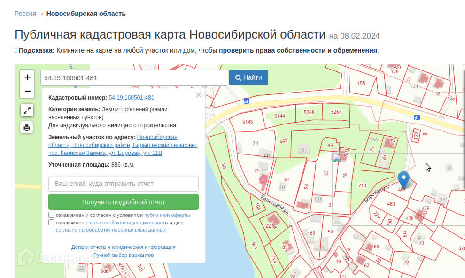Go to Россия breadcrumb
This screenshot has height=278, width=465.
pos(25,14)
